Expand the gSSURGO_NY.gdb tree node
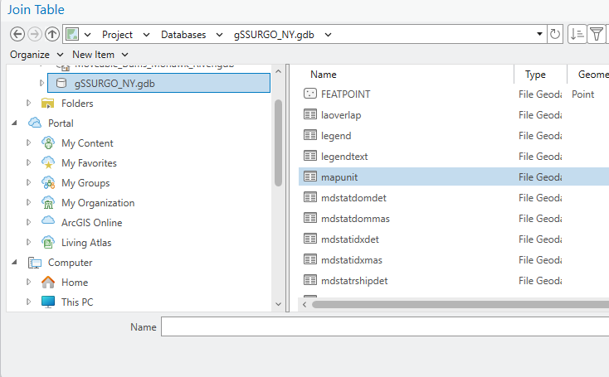 (x=41, y=83)
